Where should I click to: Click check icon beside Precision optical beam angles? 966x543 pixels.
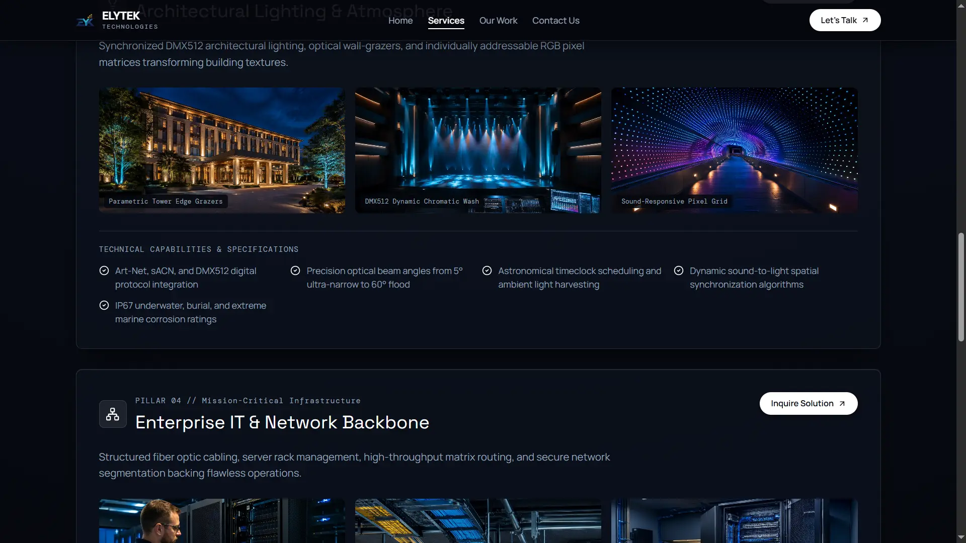[x=295, y=270]
